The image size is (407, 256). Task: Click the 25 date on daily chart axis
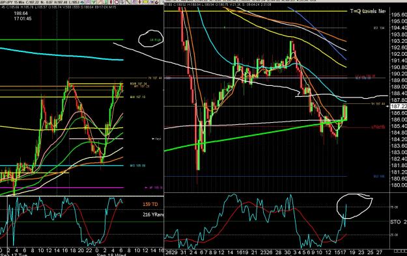(x=371, y=252)
